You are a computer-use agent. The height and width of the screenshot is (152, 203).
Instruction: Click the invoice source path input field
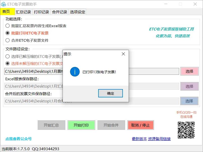tap(92, 71)
